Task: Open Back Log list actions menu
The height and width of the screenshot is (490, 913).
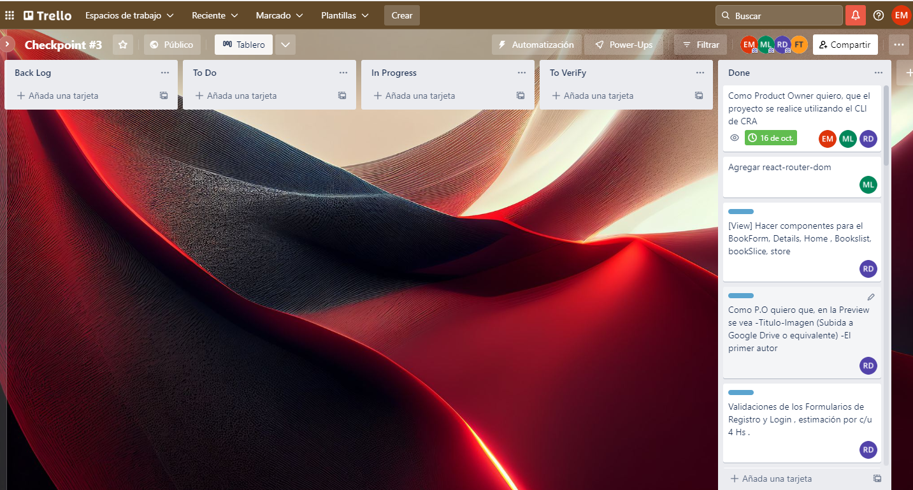Action: [165, 73]
